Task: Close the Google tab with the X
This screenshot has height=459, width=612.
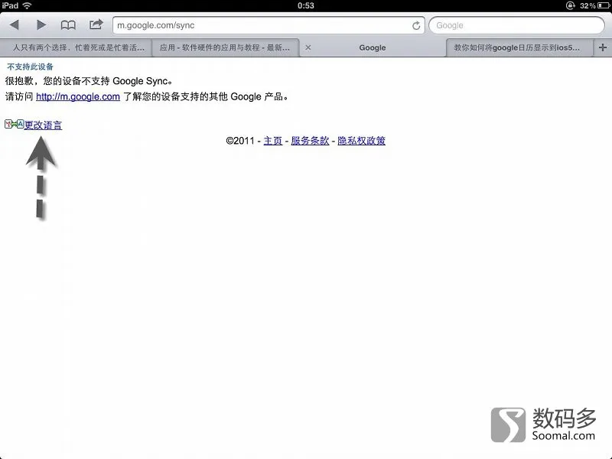Action: [308, 47]
